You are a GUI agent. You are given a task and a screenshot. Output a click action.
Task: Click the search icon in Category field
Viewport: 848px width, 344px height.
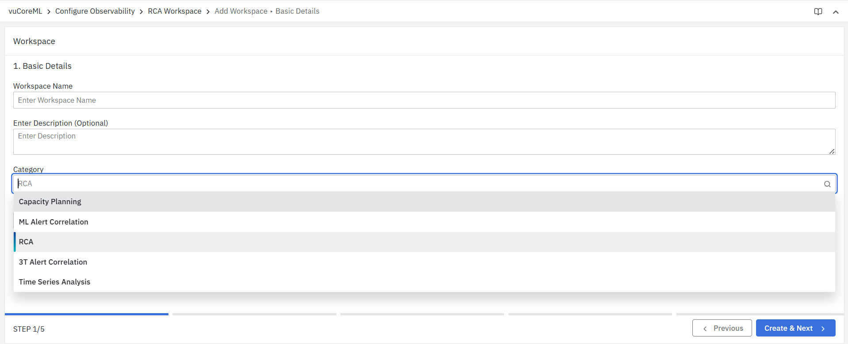tap(827, 184)
